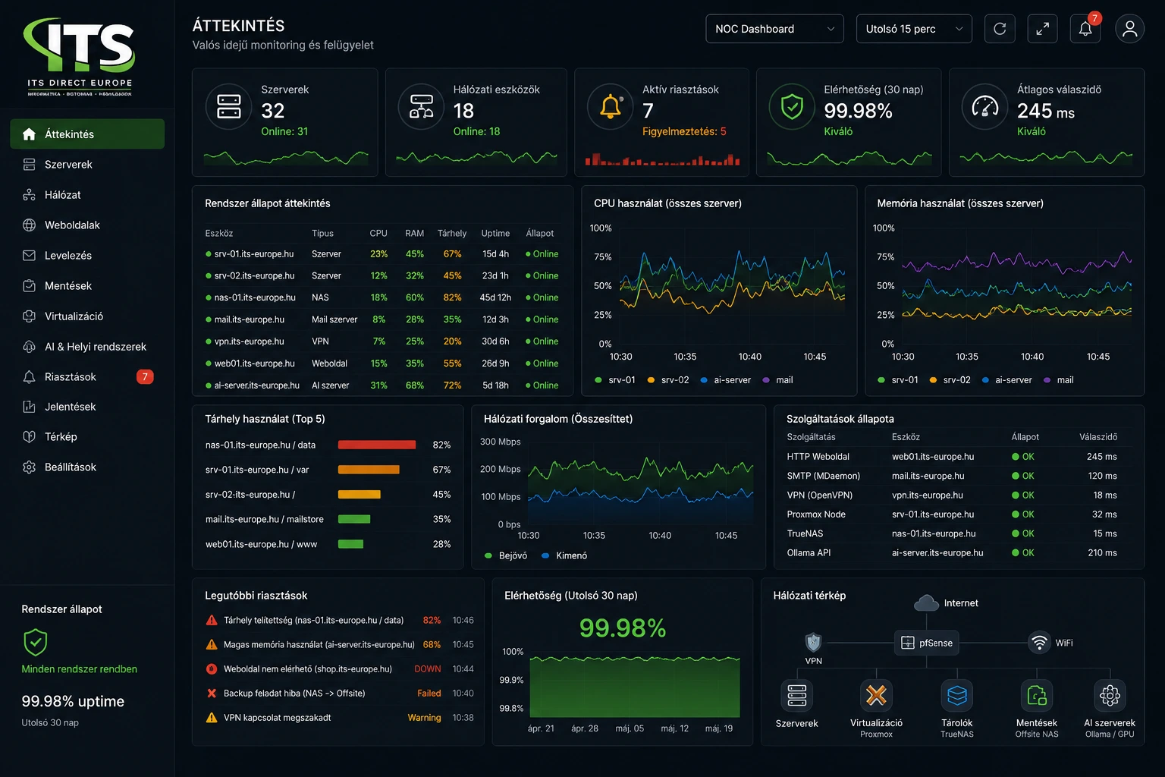Open Weboldalak in the sidebar
Image resolution: width=1165 pixels, height=777 pixels.
(x=87, y=225)
